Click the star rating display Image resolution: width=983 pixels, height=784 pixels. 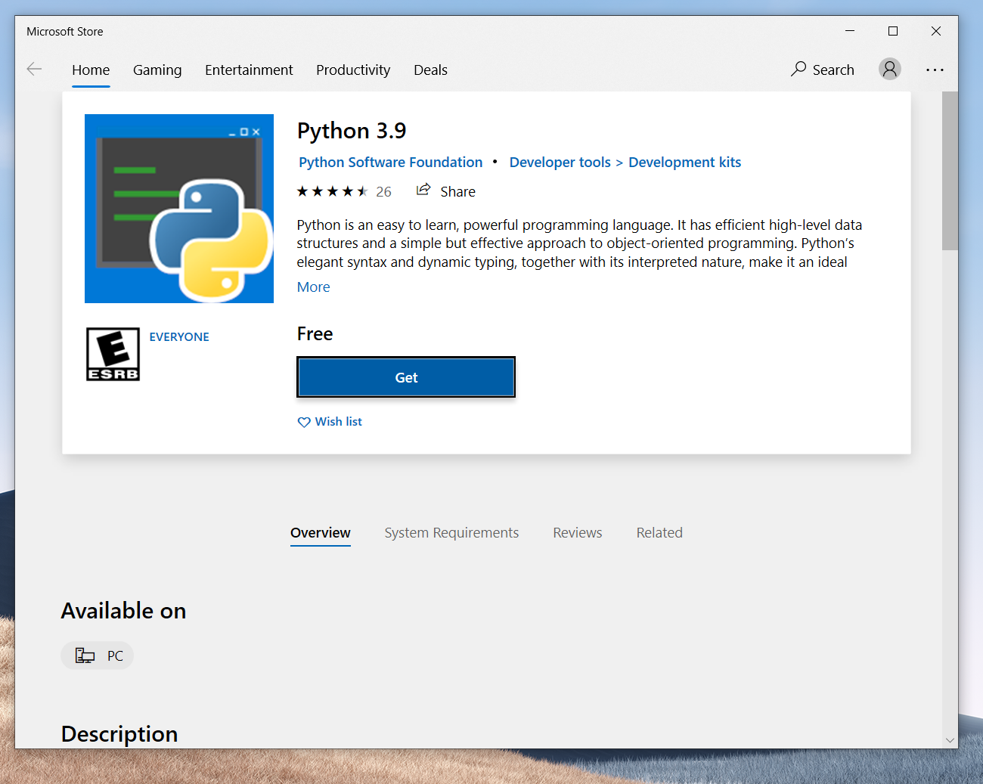coord(332,191)
